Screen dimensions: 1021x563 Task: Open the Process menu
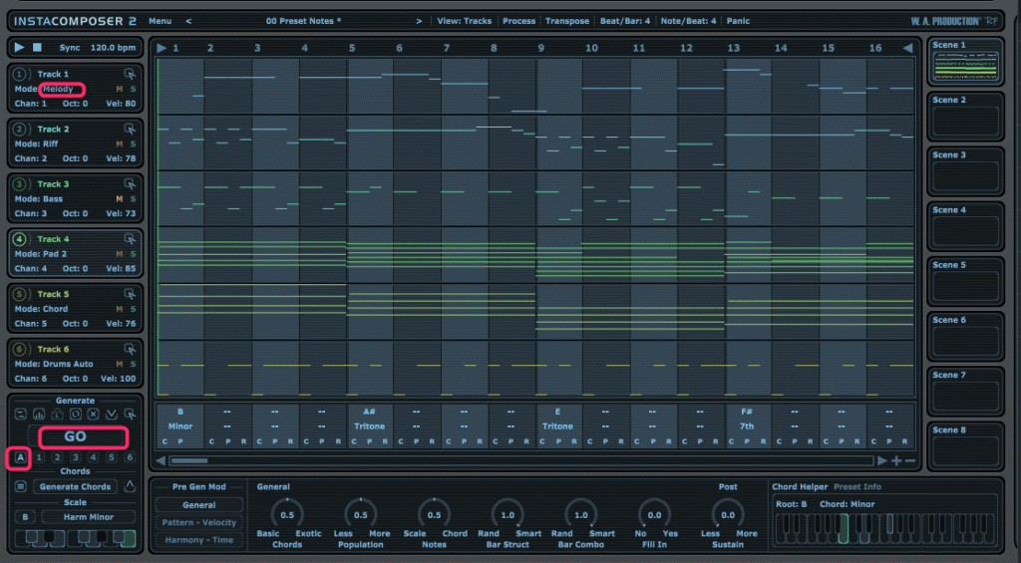pyautogui.click(x=518, y=21)
